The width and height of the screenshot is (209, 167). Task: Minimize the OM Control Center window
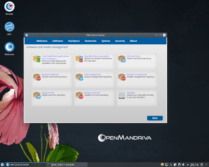click(x=156, y=35)
